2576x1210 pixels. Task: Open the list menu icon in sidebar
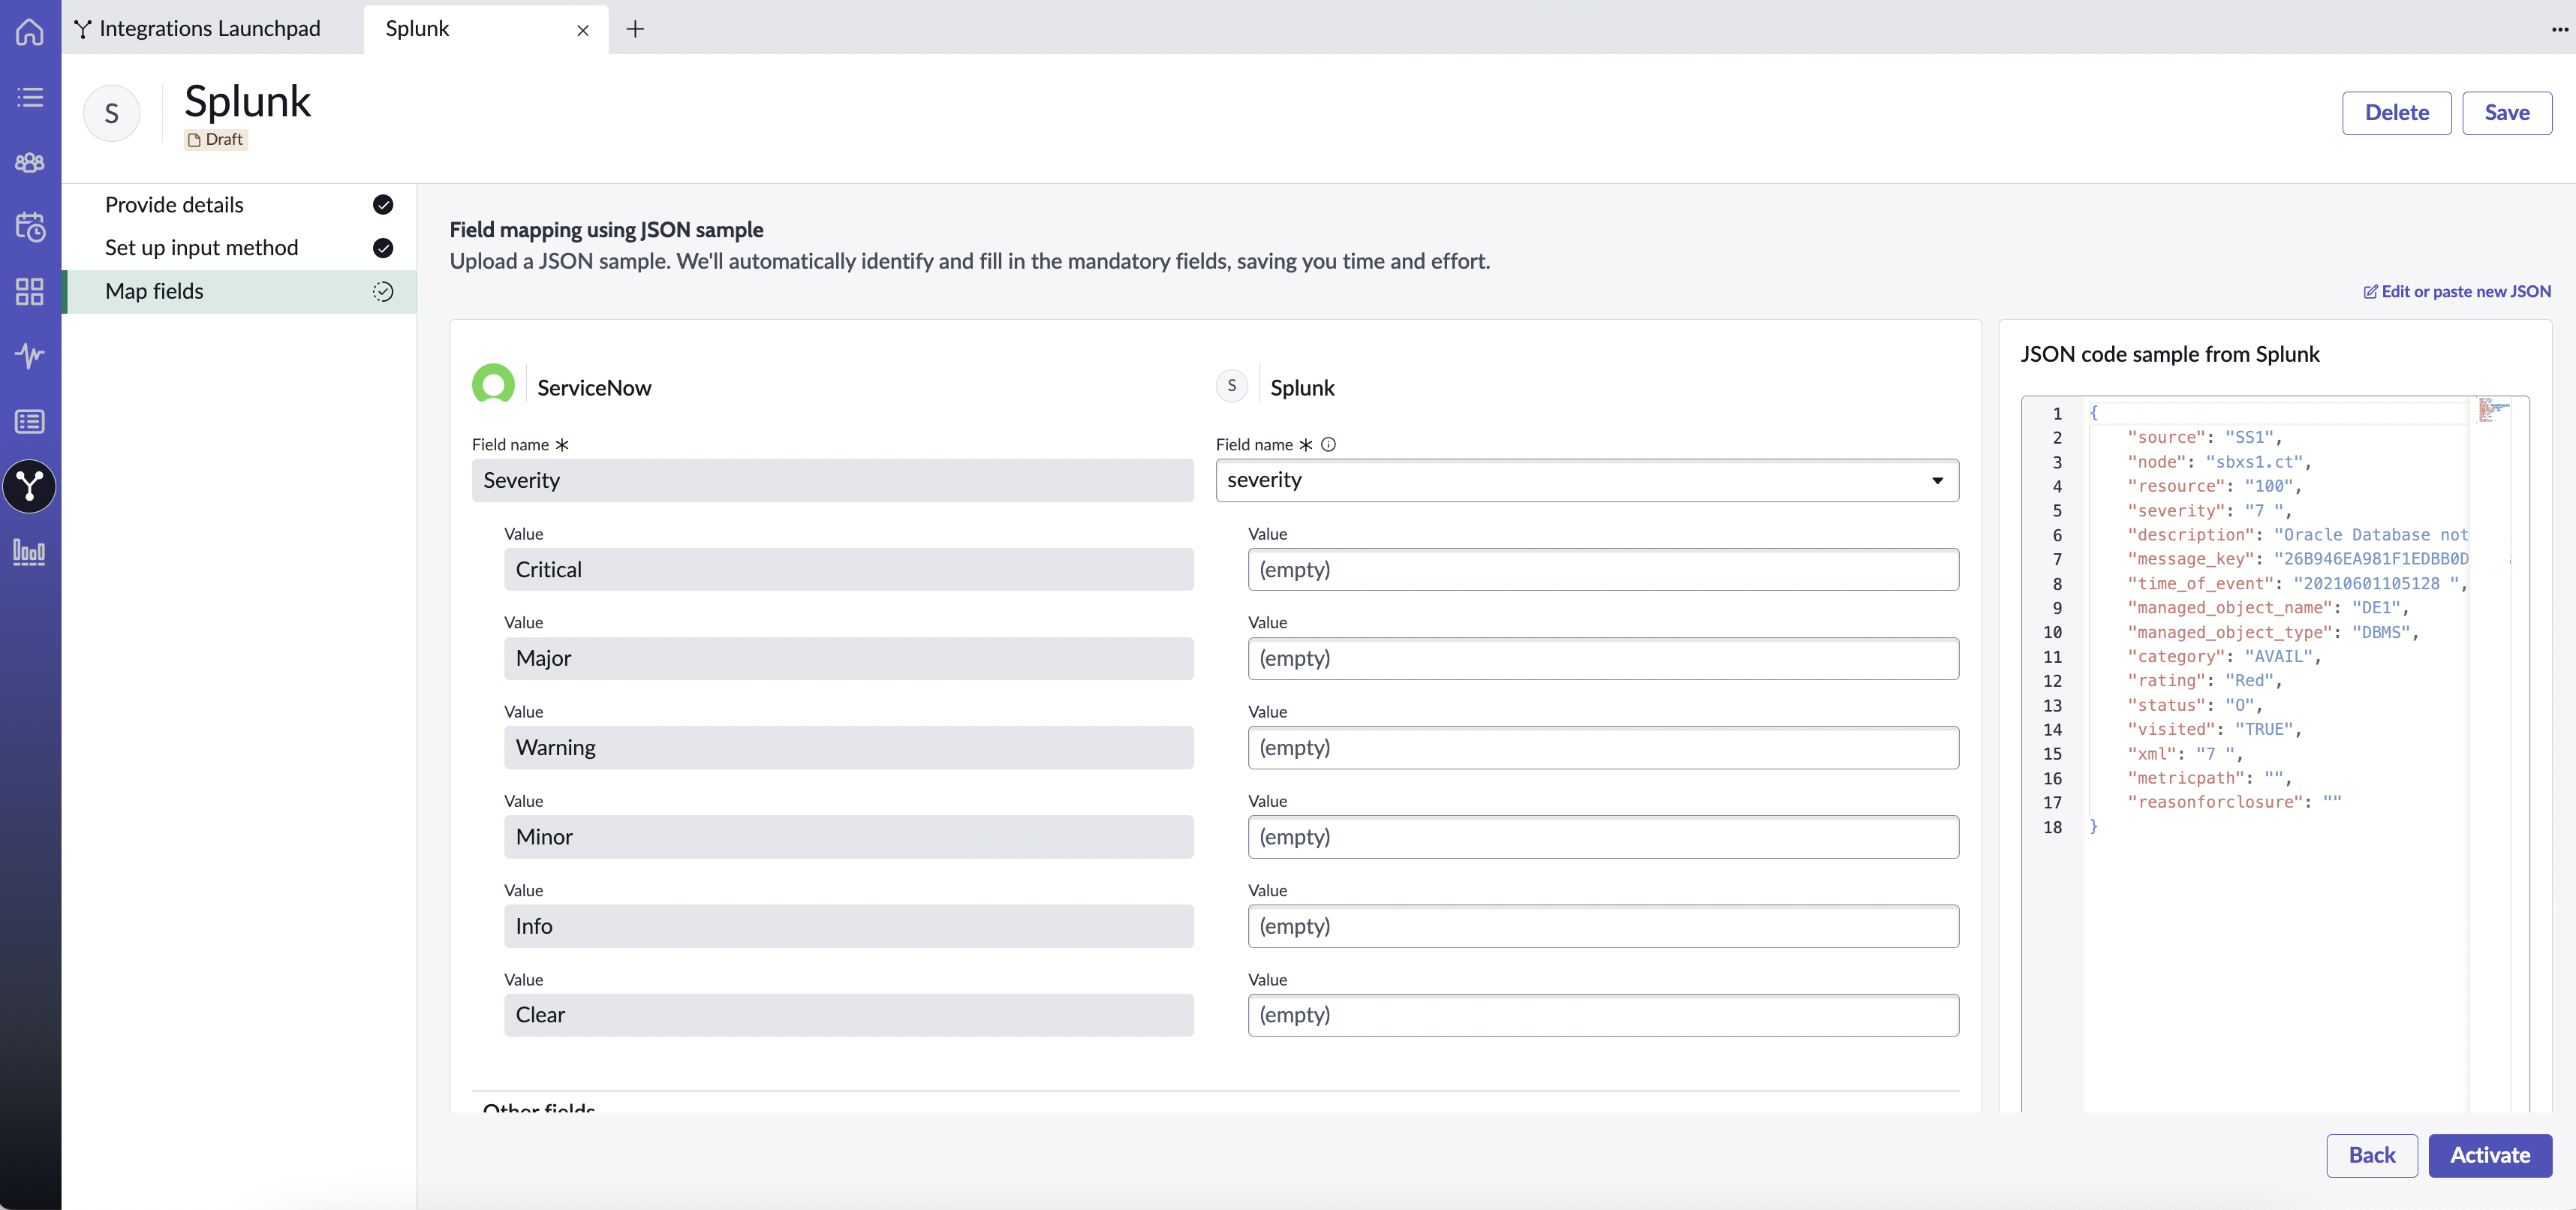30,97
